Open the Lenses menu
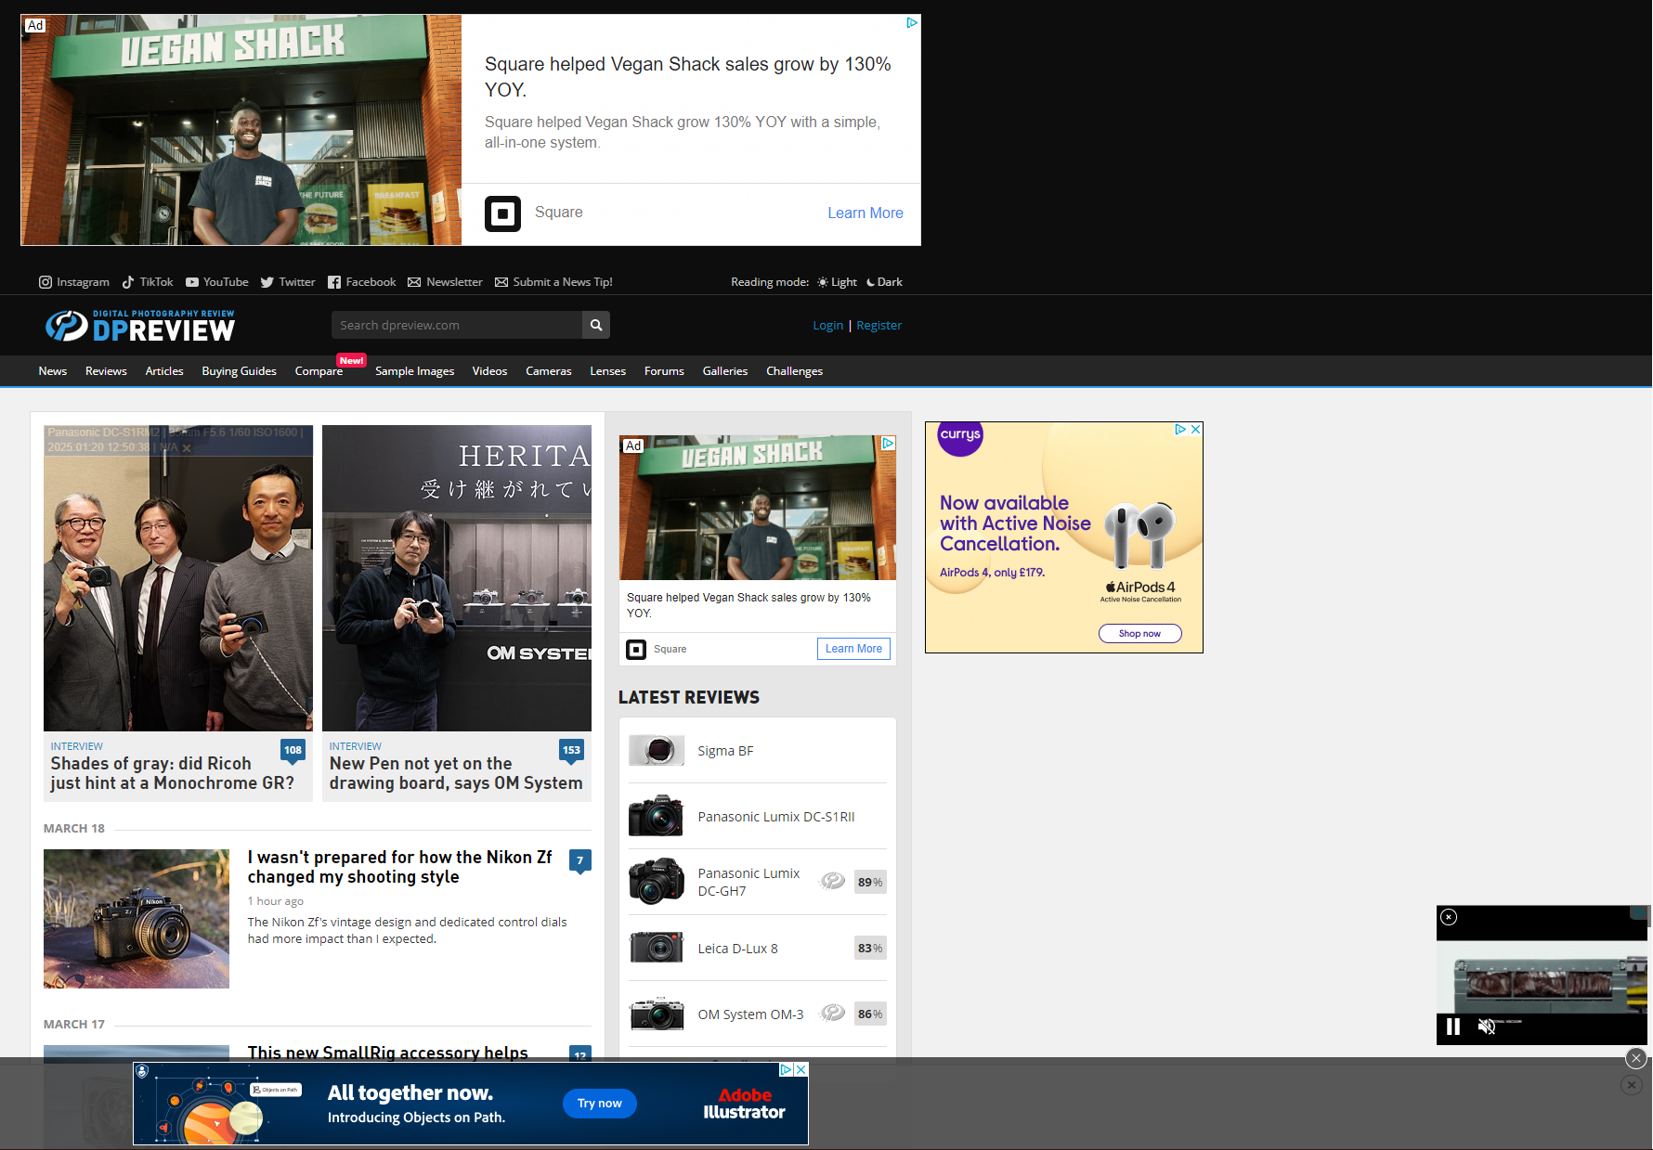Viewport: 1653px width, 1150px height. click(607, 371)
